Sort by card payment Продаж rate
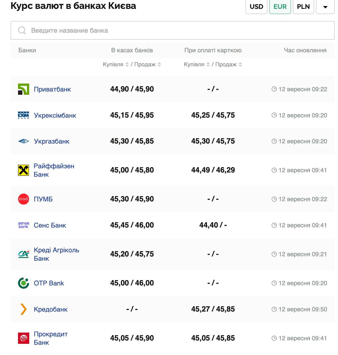This screenshot has width=338, height=355. 240,65
